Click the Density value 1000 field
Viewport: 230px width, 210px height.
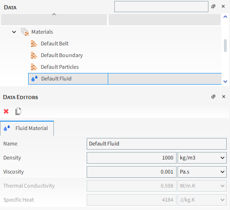click(132, 158)
